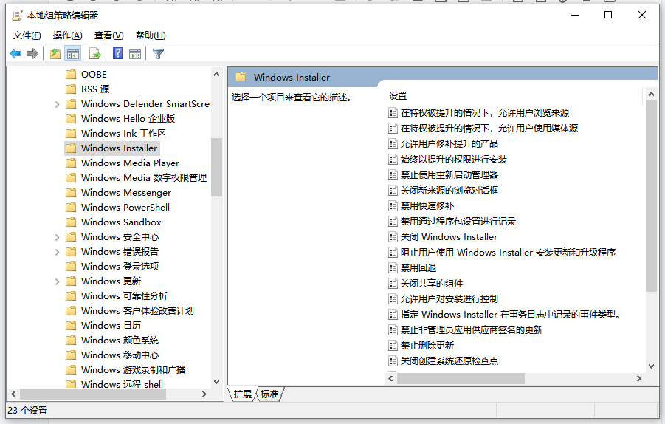This screenshot has width=665, height=424.
Task: Go back with the blue left arrow
Action: [15, 54]
